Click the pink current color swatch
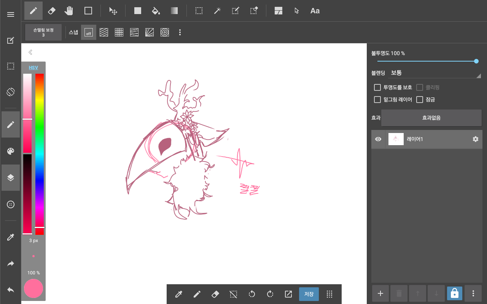The height and width of the screenshot is (304, 487). [33, 288]
